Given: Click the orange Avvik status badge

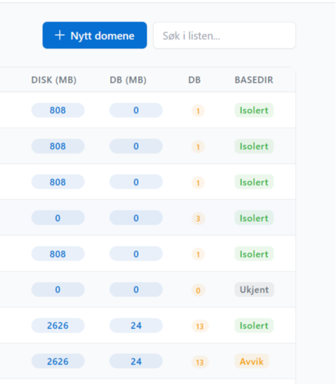Looking at the screenshot, I should click(251, 361).
